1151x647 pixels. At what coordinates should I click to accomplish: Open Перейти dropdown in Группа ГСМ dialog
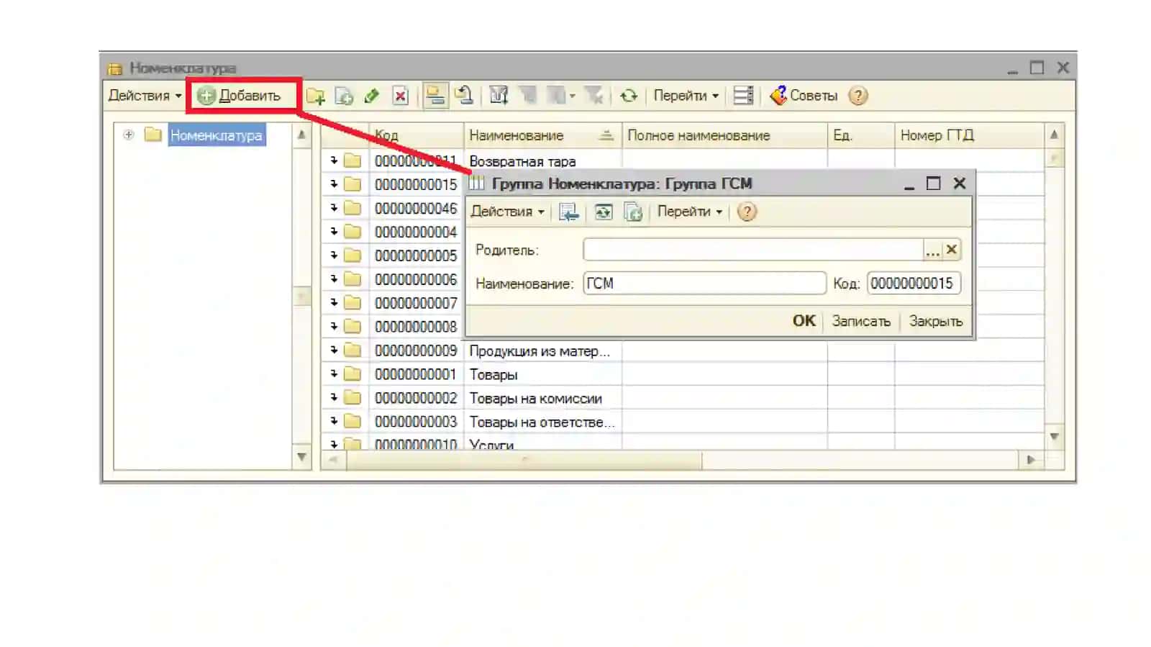[x=689, y=212]
